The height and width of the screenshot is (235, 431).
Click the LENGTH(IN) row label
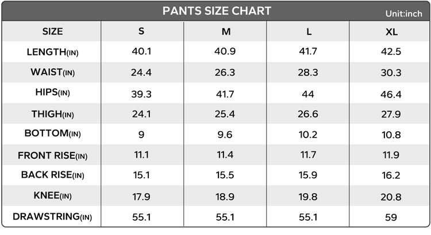click(x=52, y=52)
